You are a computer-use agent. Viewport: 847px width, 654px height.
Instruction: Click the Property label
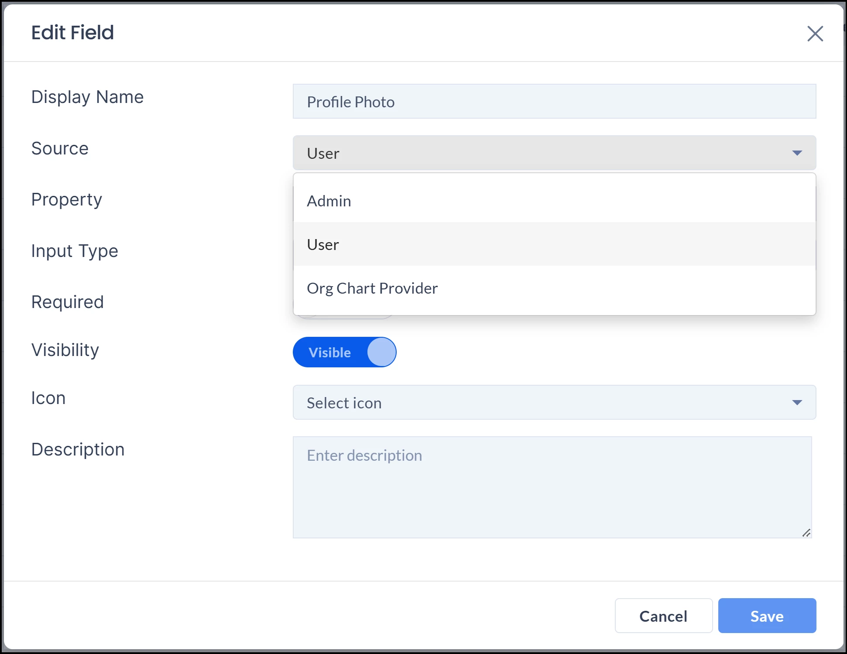tap(67, 199)
